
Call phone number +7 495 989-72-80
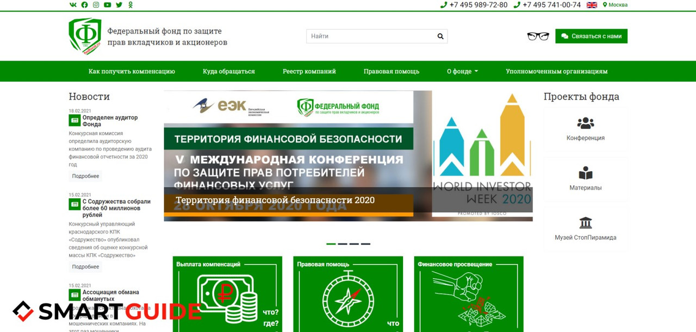(x=474, y=5)
